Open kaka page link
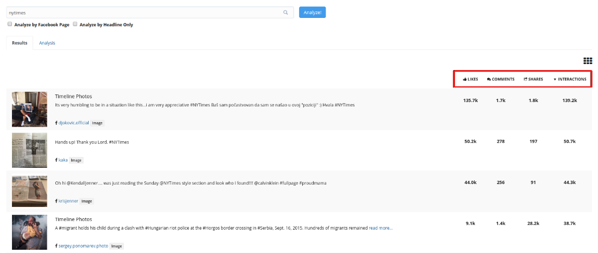 click(63, 160)
